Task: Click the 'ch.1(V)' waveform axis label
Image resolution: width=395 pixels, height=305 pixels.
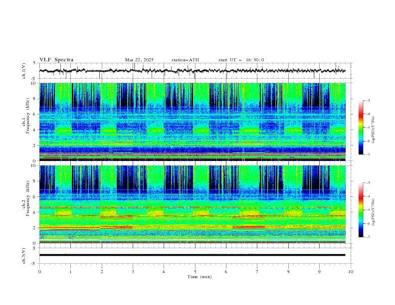Action: [23, 71]
